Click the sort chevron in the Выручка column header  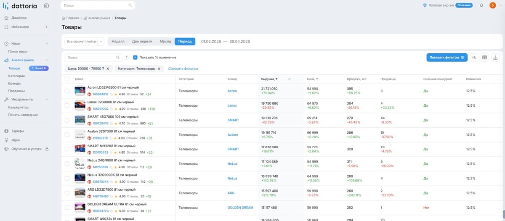pos(289,79)
